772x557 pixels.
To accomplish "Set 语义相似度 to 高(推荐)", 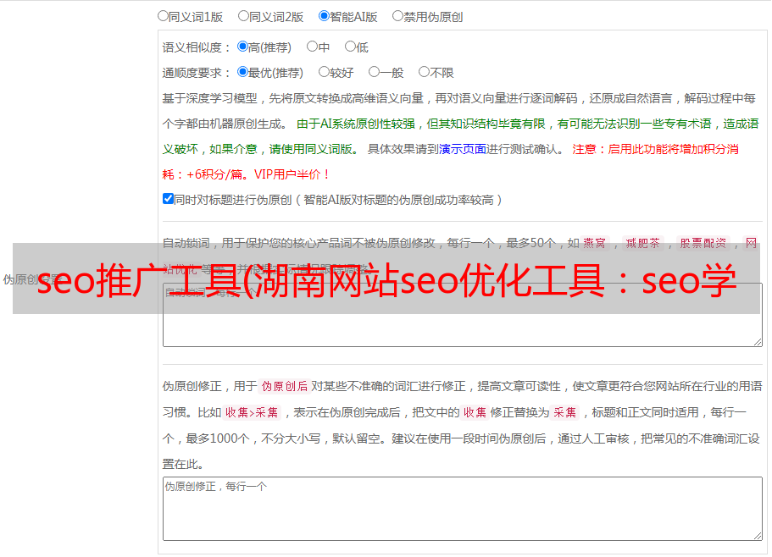I will [242, 47].
